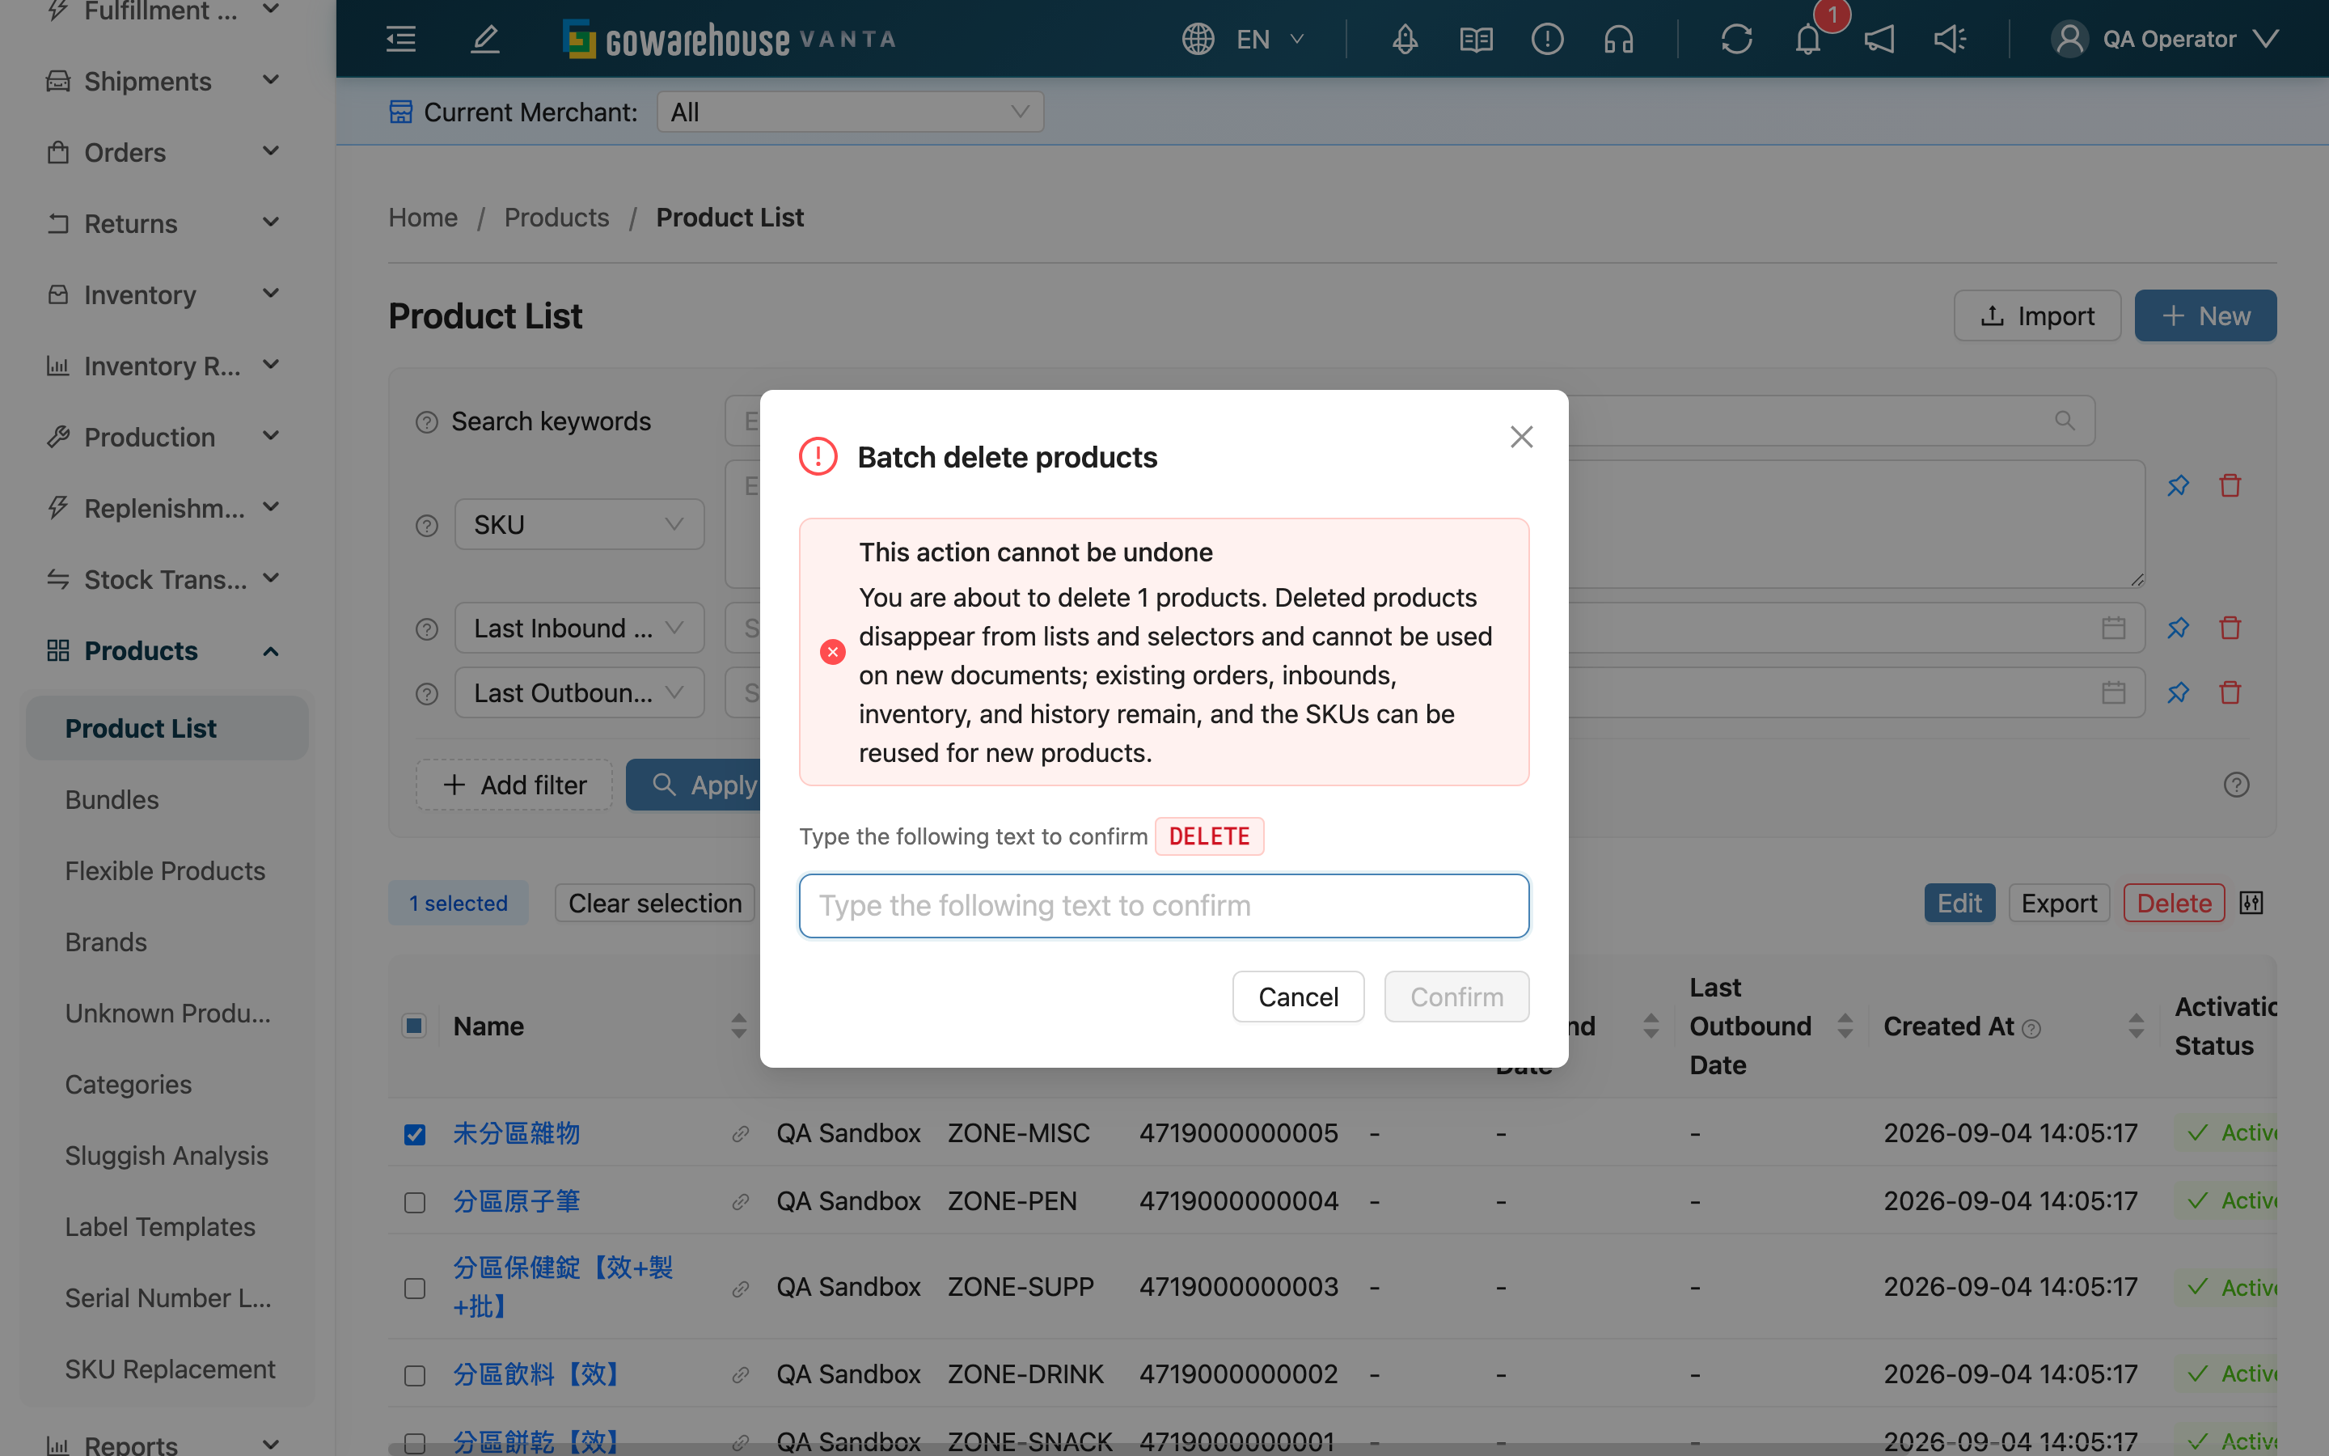
Task: Open the headset support icon
Action: click(1619, 40)
